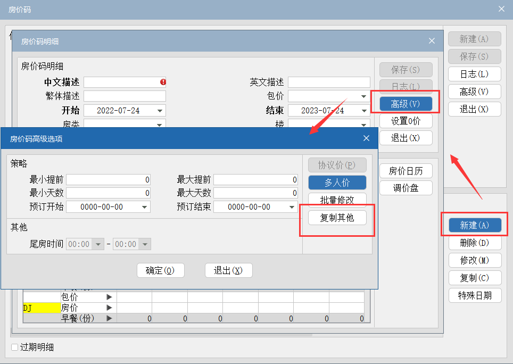The height and width of the screenshot is (364, 513).
Task: Click the 最大提前 input field
Action: pos(255,179)
